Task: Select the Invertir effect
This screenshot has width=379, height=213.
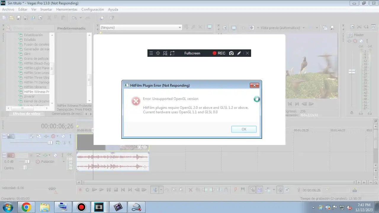Action: pos(29,96)
